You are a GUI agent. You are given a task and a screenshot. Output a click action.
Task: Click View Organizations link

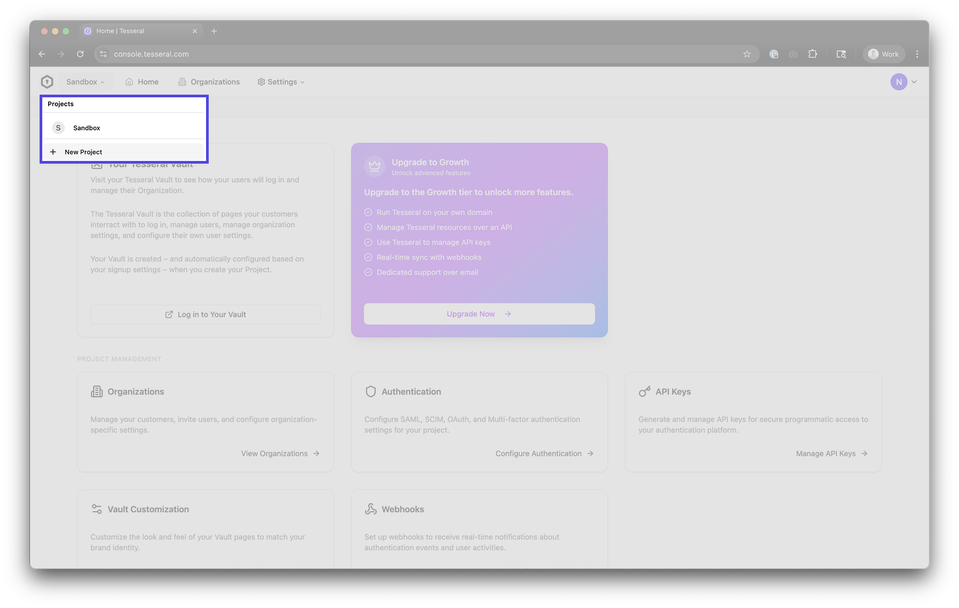(280, 453)
